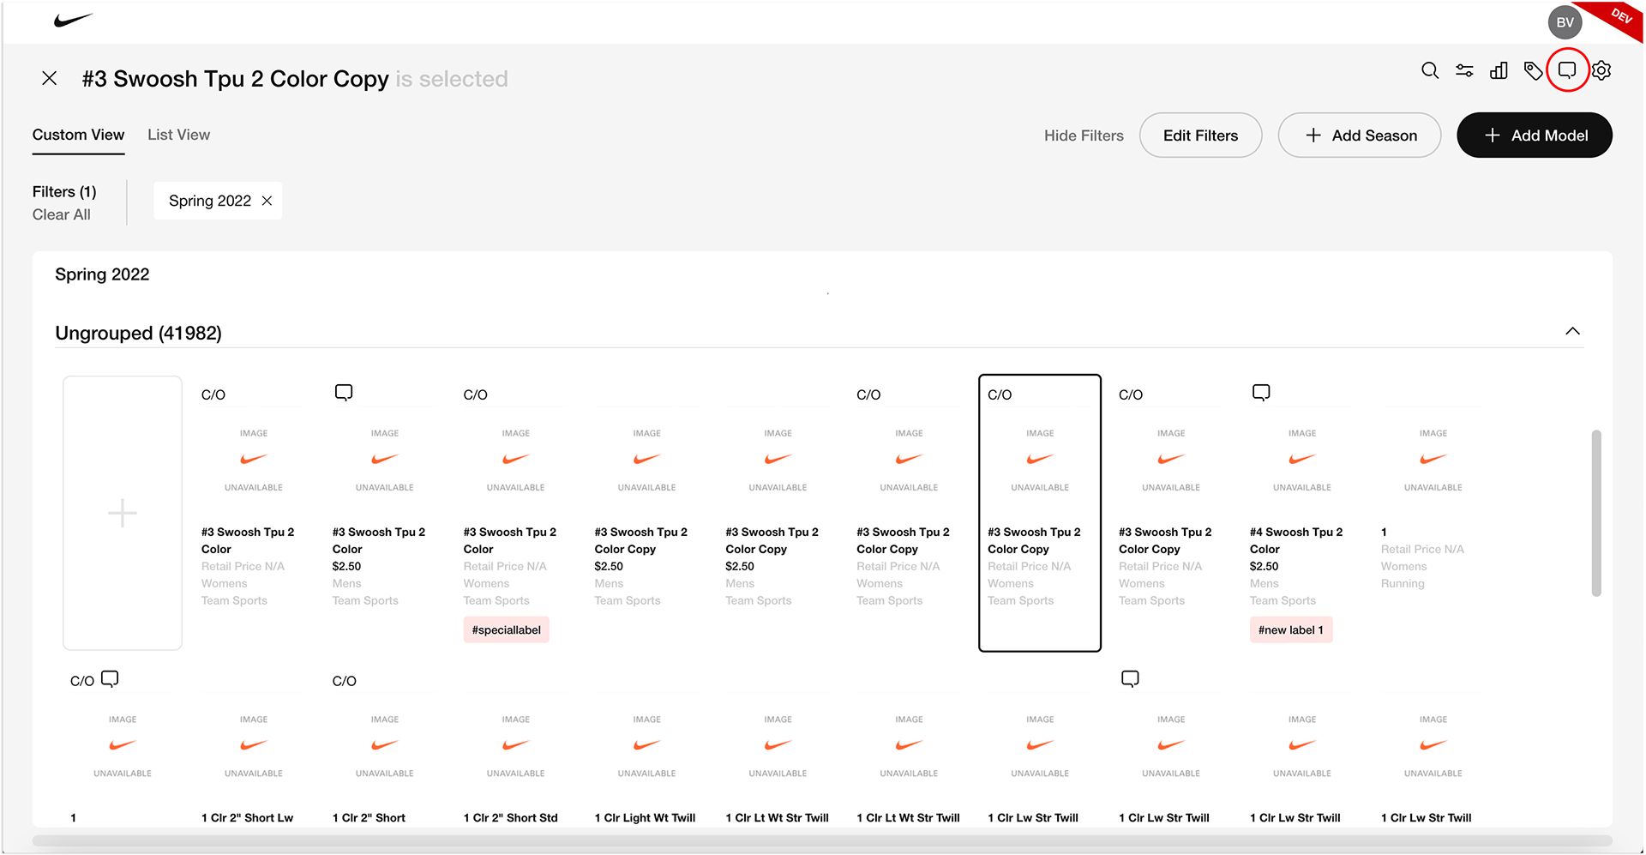Click the BV user avatar

point(1565,22)
